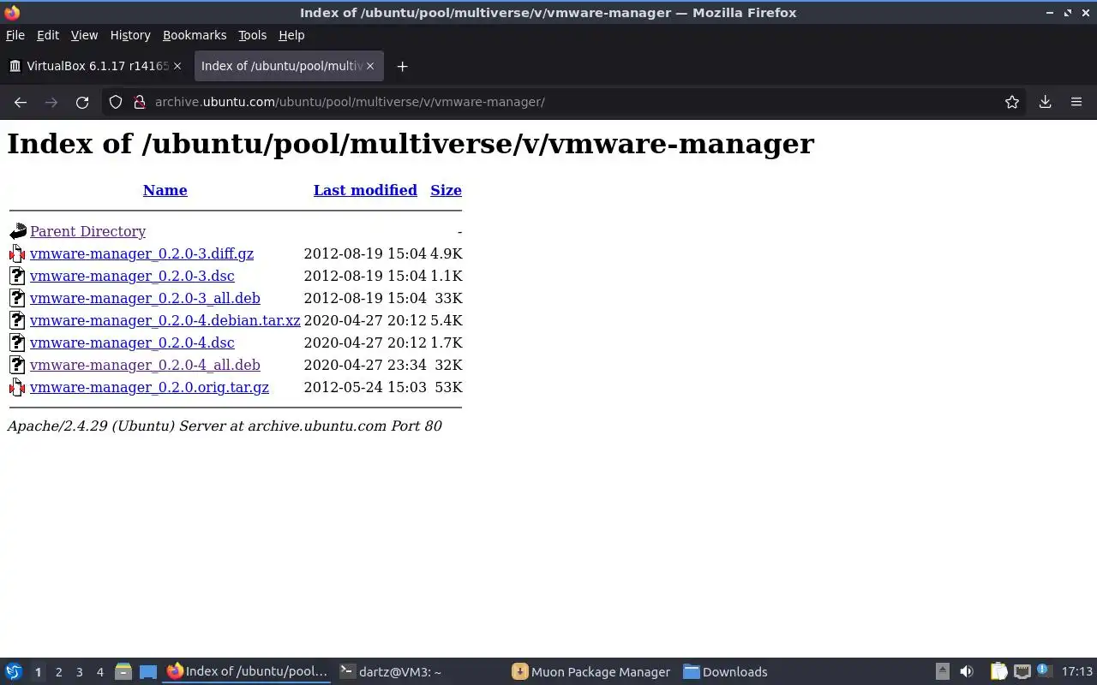Click the icon beside vmware-manager_0.2.0-3.diff.gz
The height and width of the screenshot is (685, 1097).
coord(18,253)
